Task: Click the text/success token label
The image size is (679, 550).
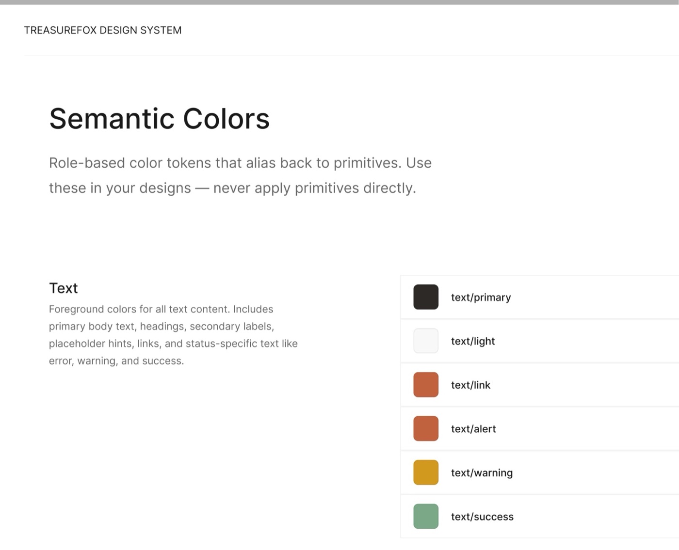Action: [482, 517]
